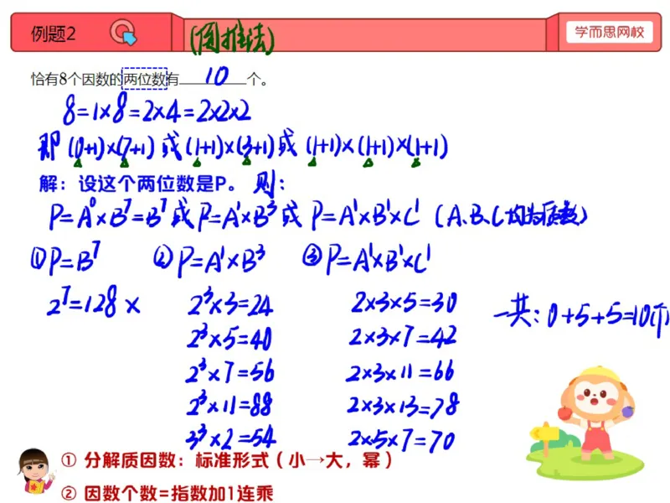Click the equation 2³×3=24
670x503 pixels.
tap(229, 303)
